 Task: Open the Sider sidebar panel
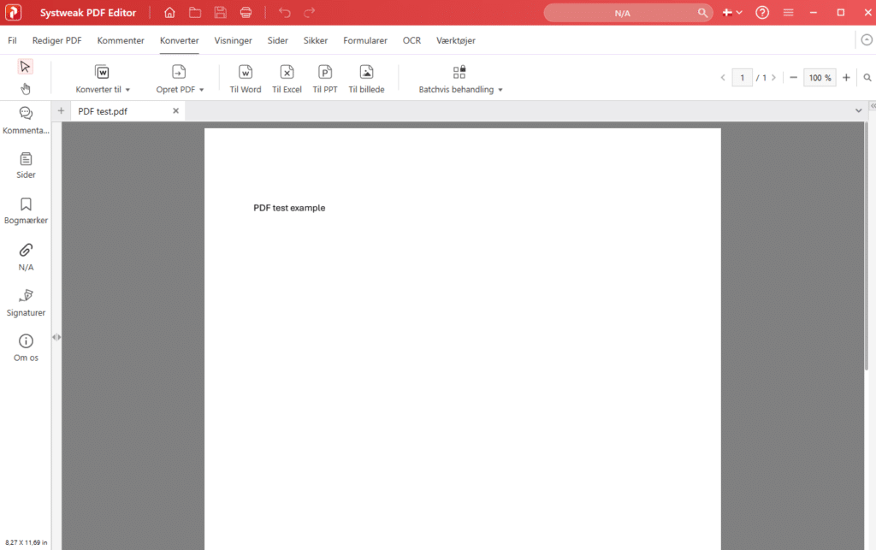(x=26, y=165)
